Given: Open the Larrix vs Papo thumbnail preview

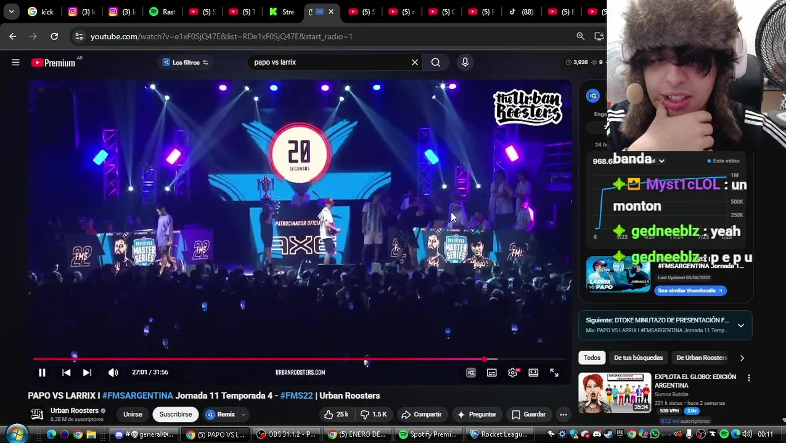Looking at the screenshot, I should tap(618, 274).
